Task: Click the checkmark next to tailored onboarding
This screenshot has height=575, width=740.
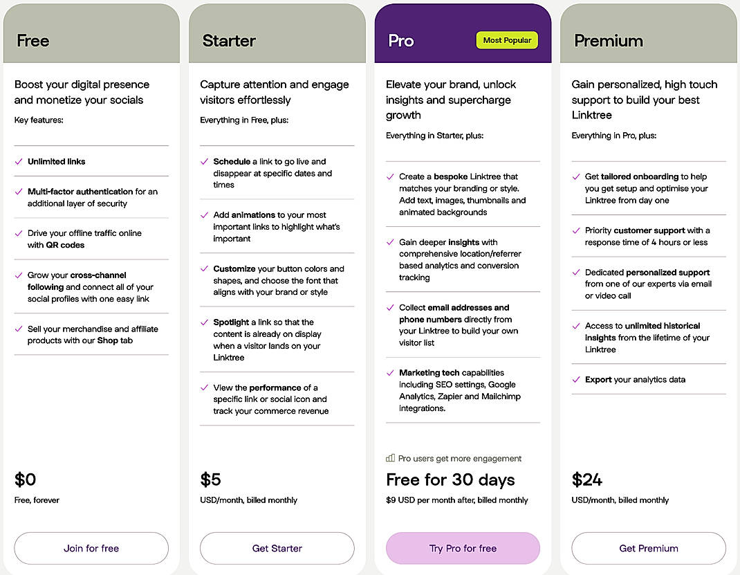Action: pos(576,176)
